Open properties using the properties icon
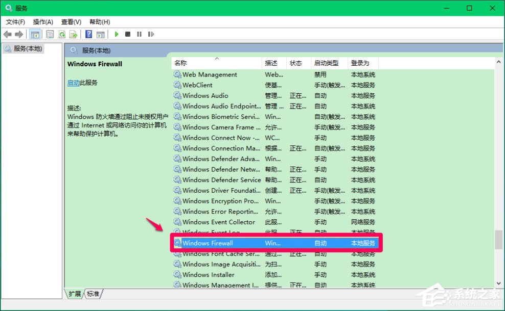 (x=50, y=34)
